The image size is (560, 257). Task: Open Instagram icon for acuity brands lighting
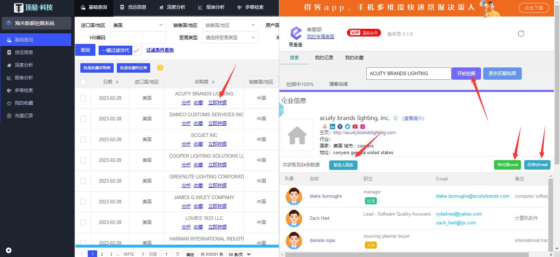pos(363,126)
